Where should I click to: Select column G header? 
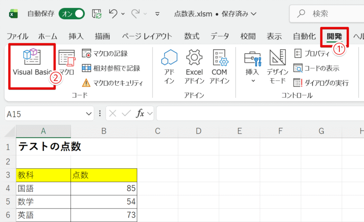pos(321,131)
